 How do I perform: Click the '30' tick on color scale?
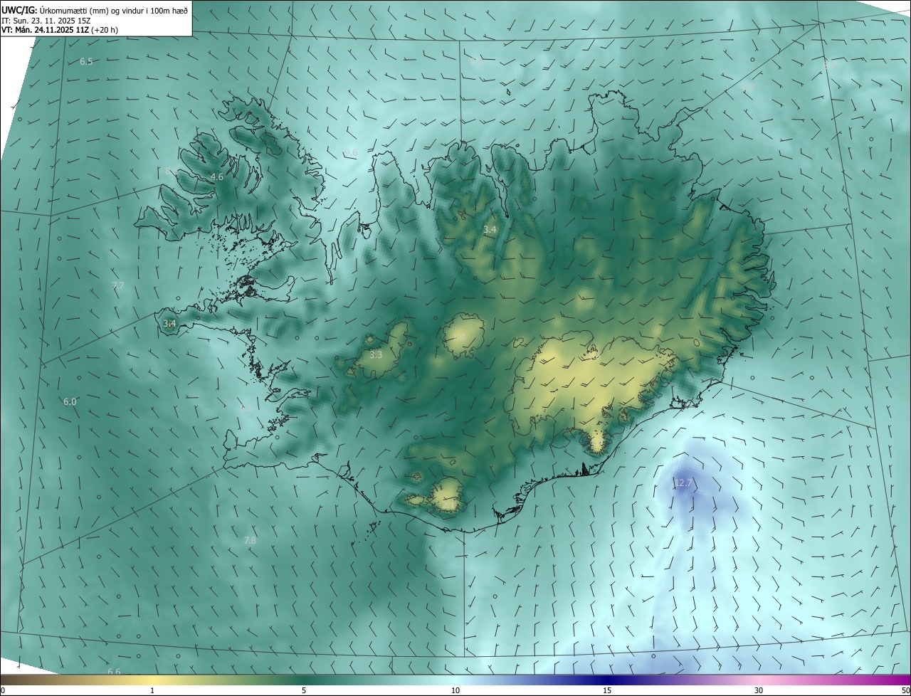[x=759, y=690]
